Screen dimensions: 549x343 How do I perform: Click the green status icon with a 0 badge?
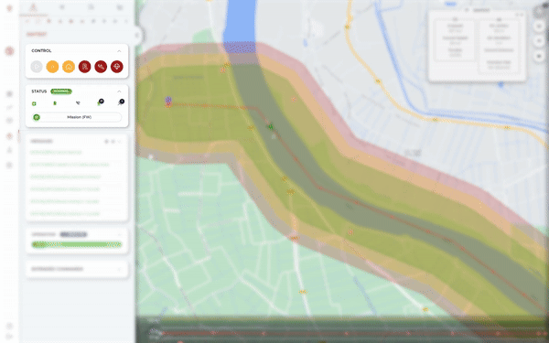pos(100,102)
